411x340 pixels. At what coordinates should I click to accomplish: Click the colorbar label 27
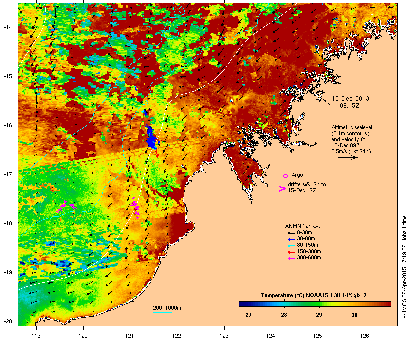point(248,315)
